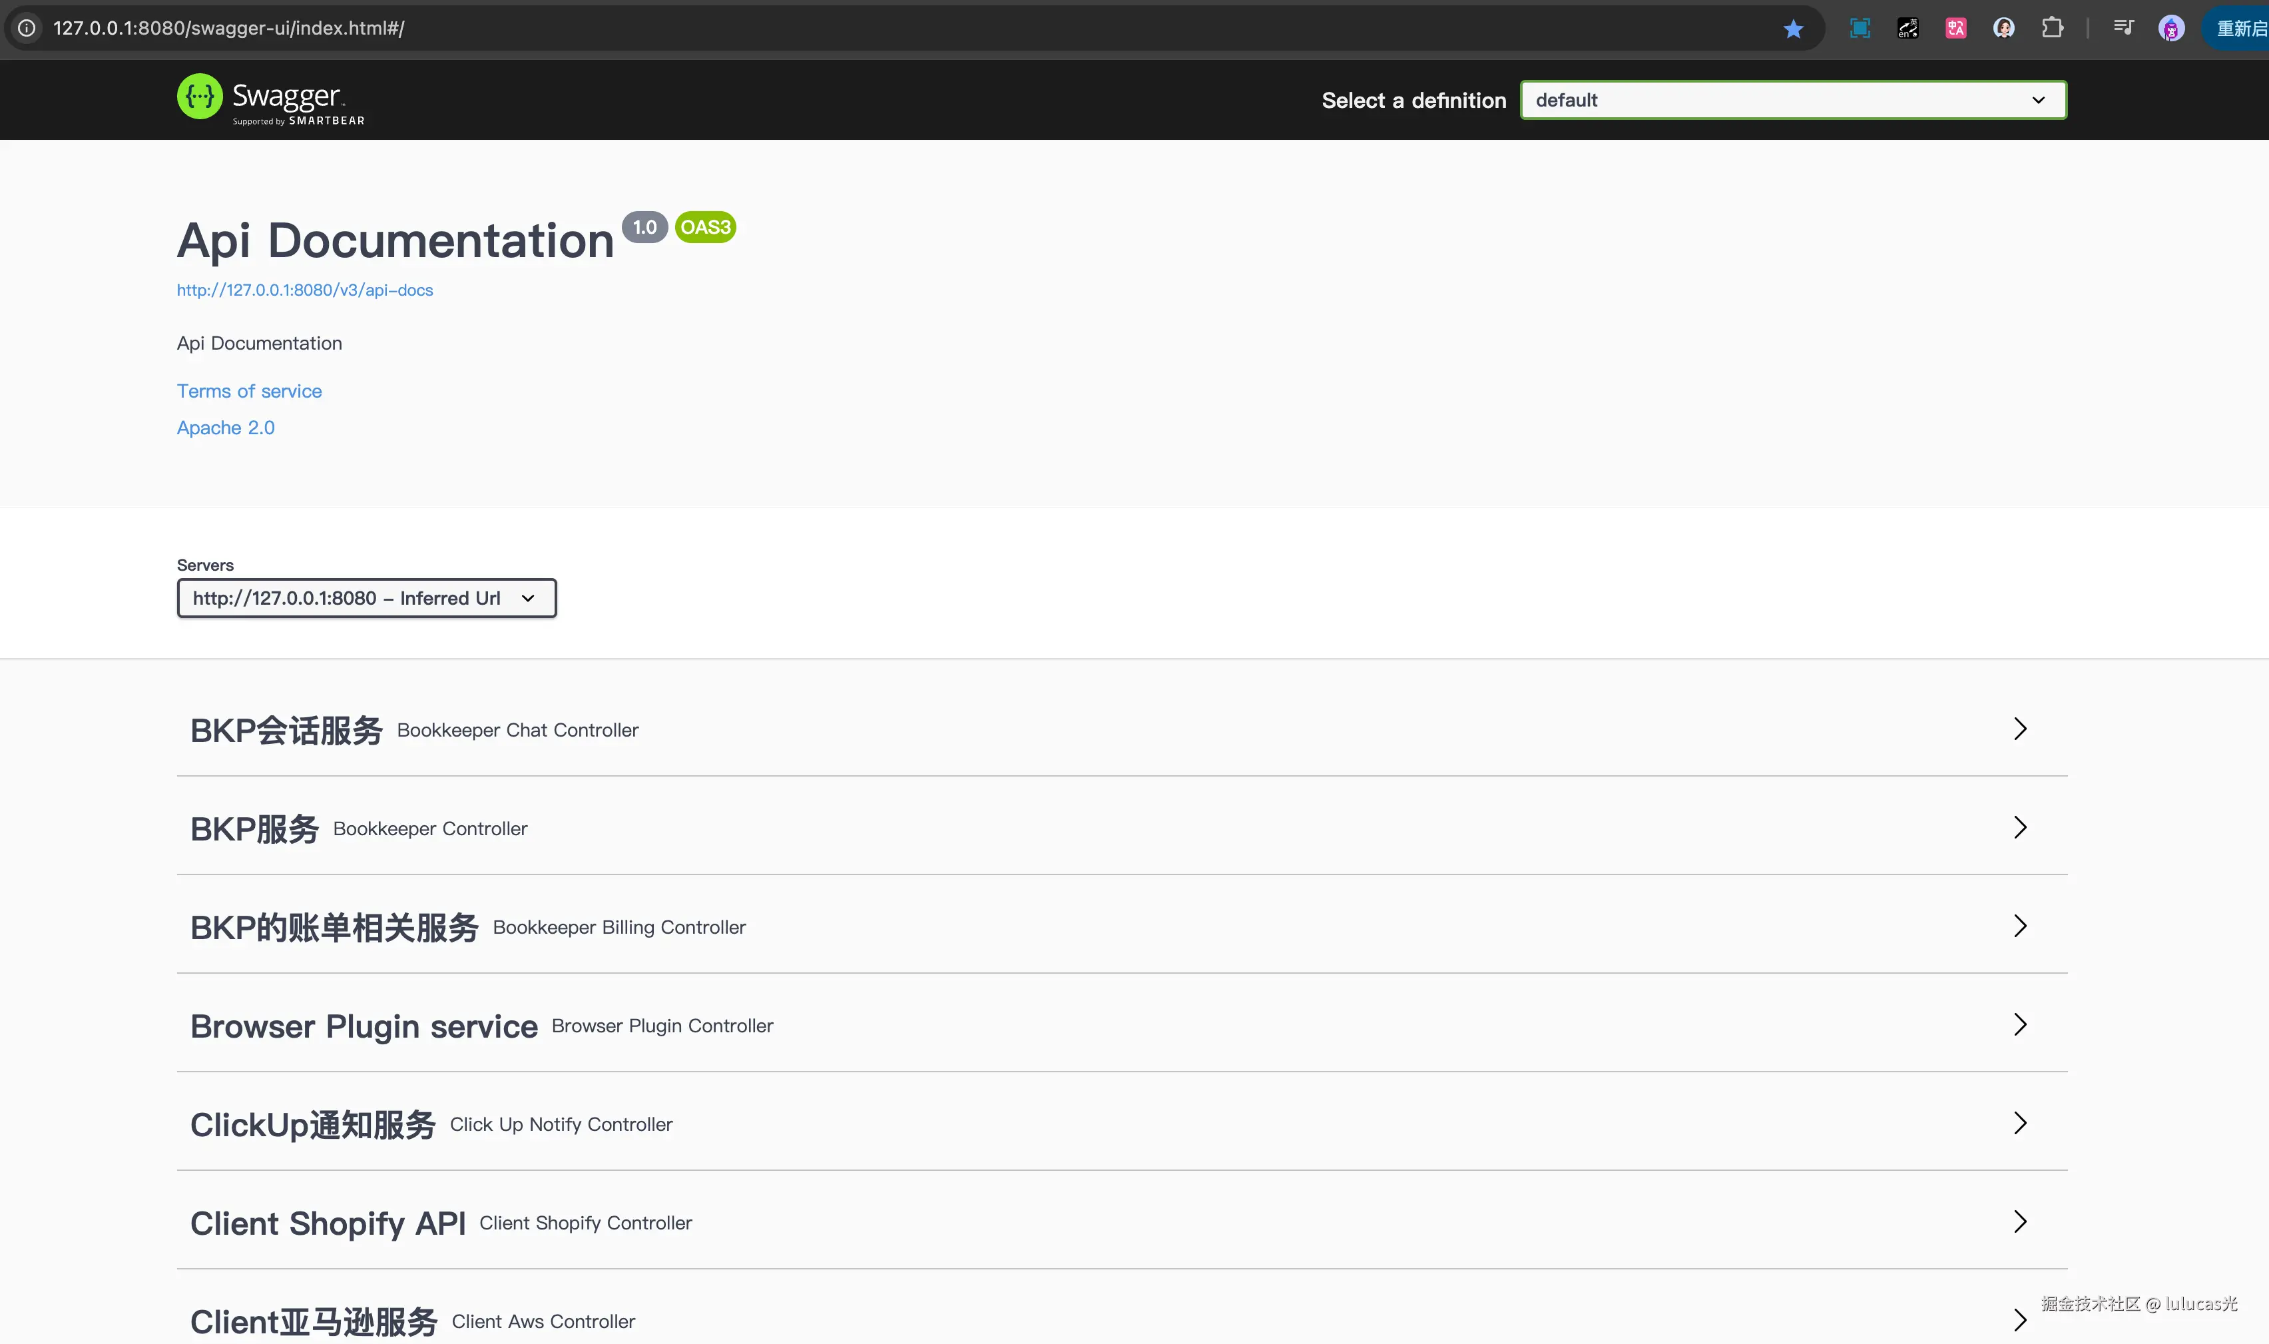Click the black en translation extension icon
Image resolution: width=2269 pixels, height=1344 pixels.
(1908, 29)
